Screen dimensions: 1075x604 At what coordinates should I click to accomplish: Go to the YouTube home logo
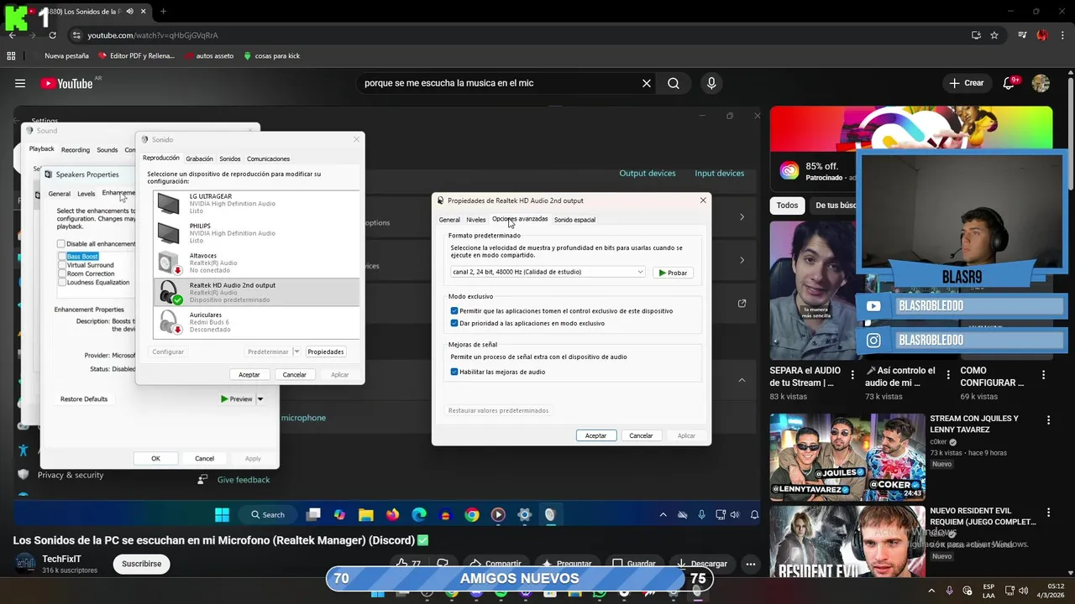66,83
